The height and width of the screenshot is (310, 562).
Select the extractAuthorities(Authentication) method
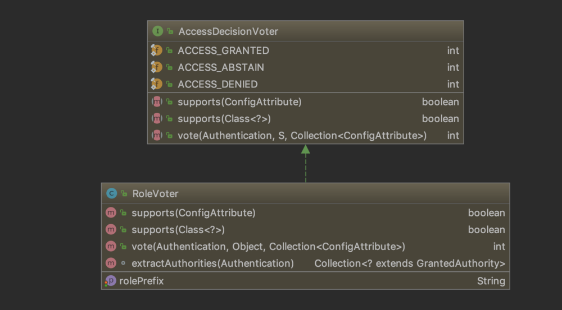pyautogui.click(x=212, y=263)
